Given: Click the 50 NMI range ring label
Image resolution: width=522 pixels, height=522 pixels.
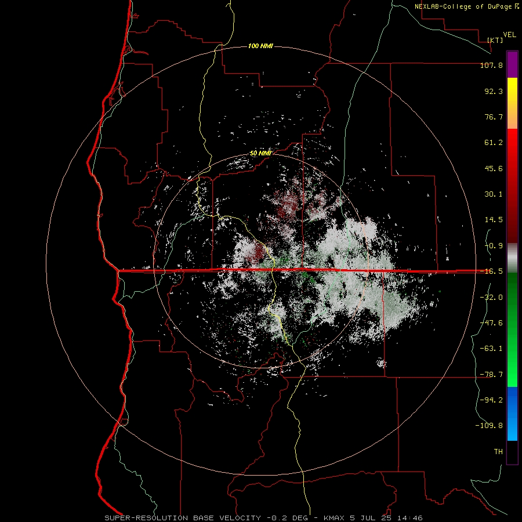Looking at the screenshot, I should [x=260, y=153].
